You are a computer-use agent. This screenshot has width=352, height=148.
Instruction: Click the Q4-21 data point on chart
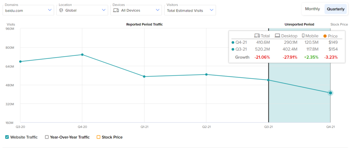[x=330, y=93]
